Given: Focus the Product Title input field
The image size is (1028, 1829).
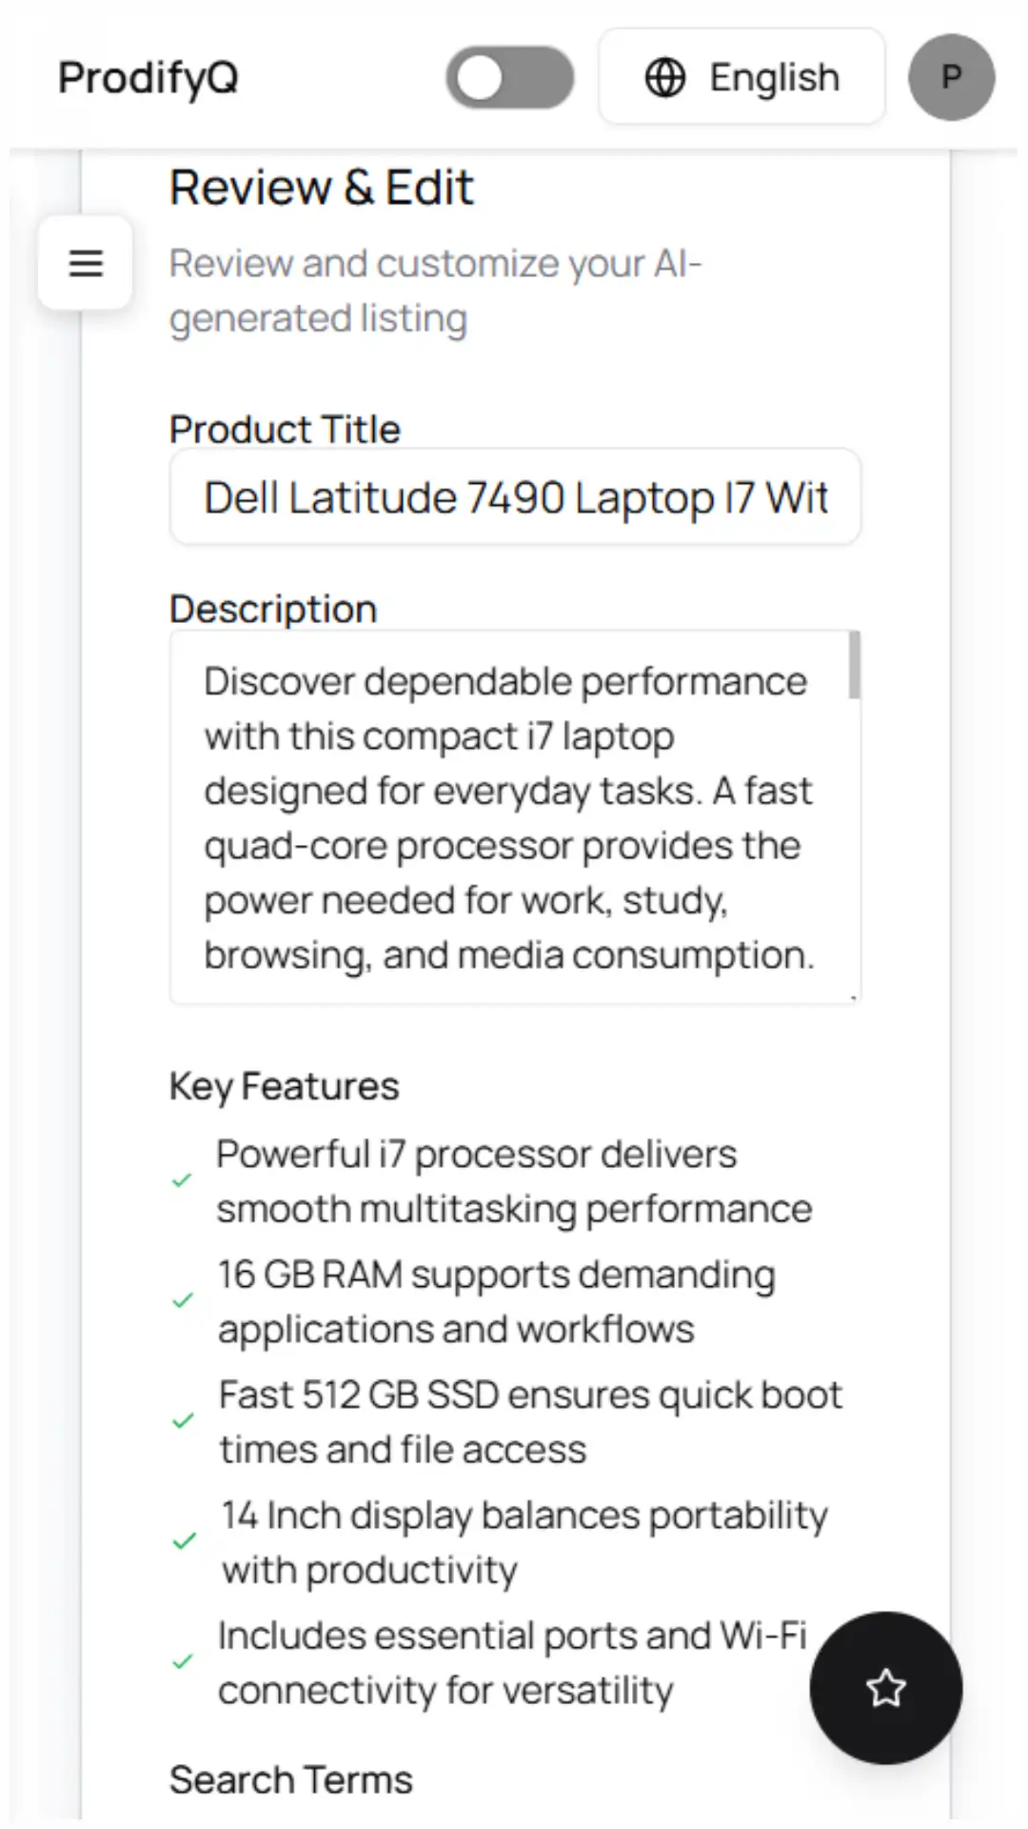Looking at the screenshot, I should [x=515, y=497].
